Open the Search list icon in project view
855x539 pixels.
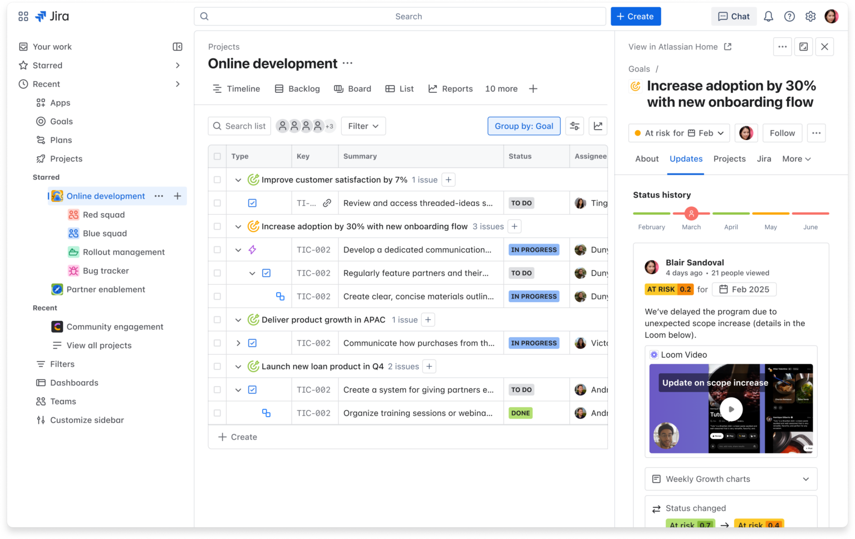pos(218,126)
